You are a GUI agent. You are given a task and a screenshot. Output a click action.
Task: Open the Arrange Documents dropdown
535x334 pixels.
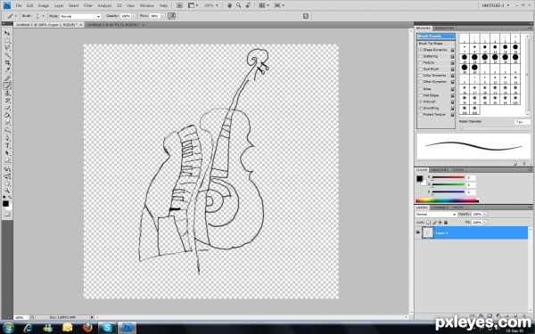(x=263, y=5)
